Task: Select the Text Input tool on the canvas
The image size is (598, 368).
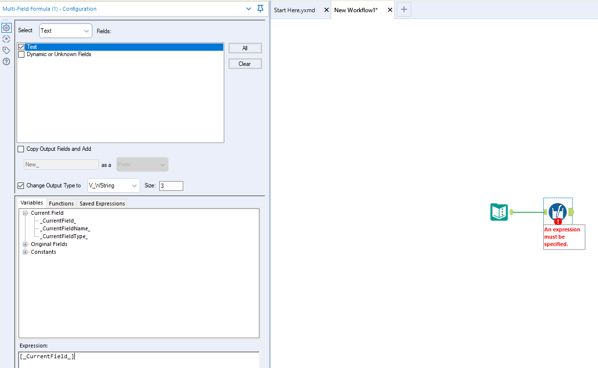Action: 499,212
